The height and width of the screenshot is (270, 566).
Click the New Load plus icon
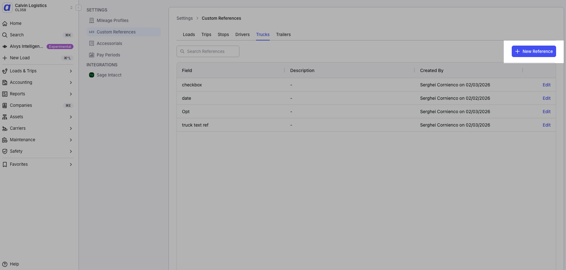pyautogui.click(x=5, y=58)
